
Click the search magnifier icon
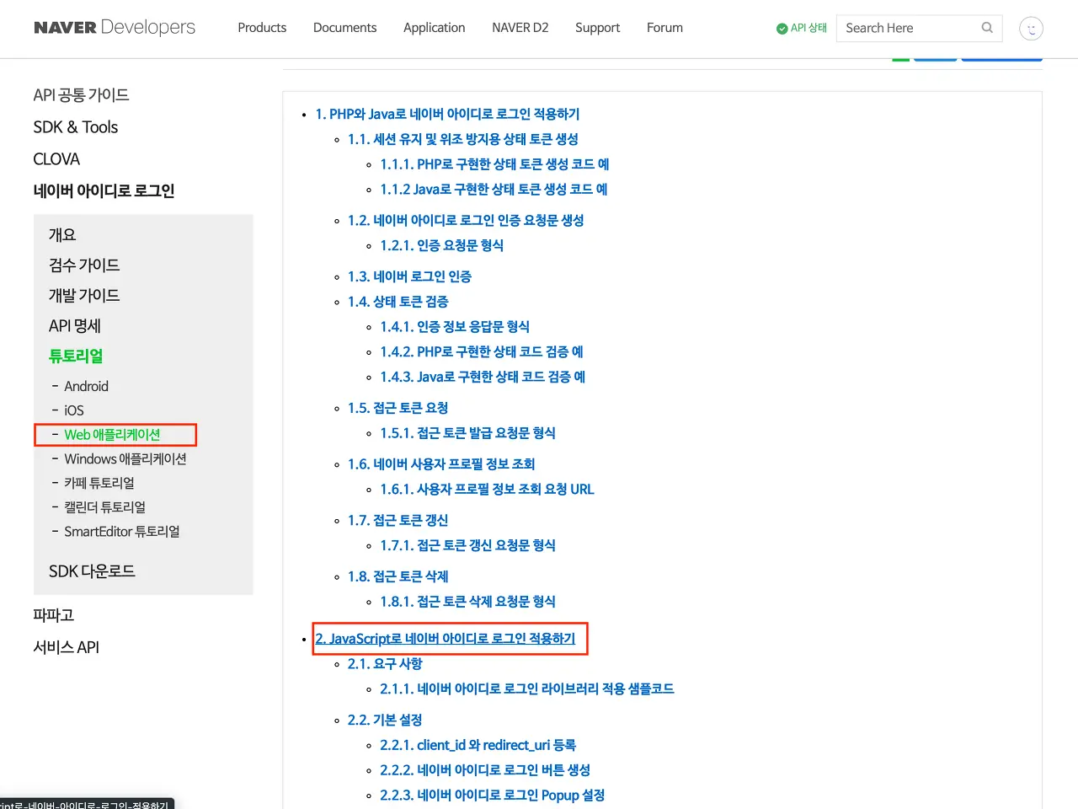(987, 28)
